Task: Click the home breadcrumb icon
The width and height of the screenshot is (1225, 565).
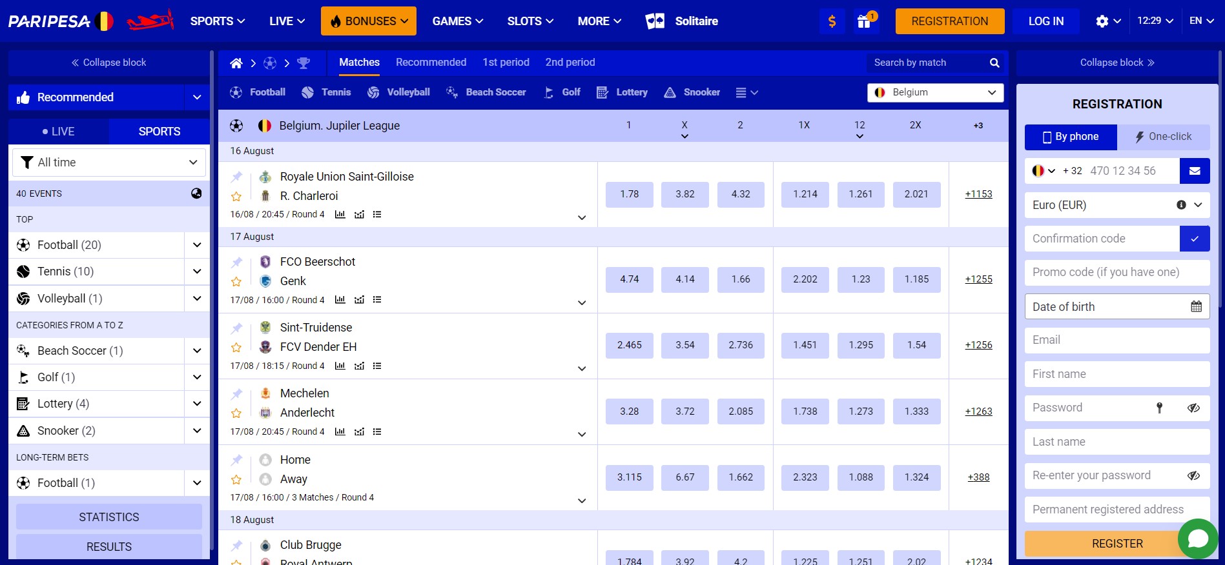Action: point(236,63)
